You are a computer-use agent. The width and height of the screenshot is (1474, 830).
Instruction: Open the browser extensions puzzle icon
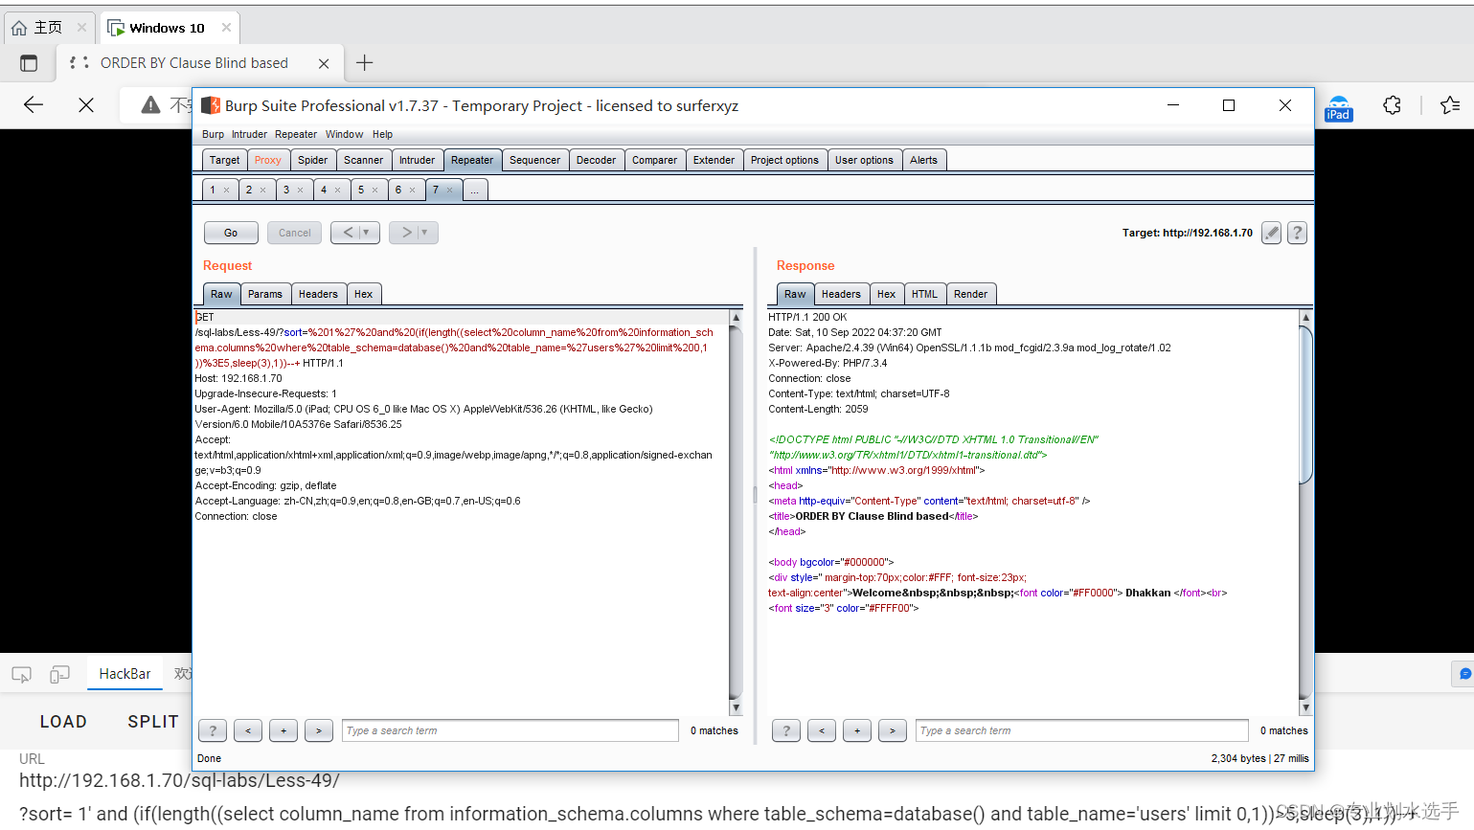1393,105
